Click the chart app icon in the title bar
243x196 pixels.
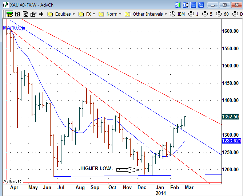click(6, 5)
